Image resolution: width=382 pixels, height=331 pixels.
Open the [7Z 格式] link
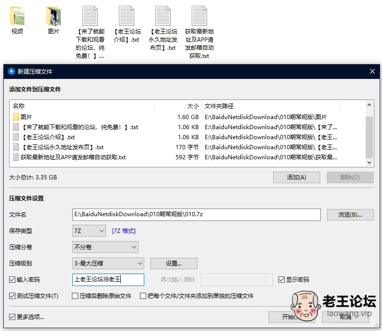124,231
